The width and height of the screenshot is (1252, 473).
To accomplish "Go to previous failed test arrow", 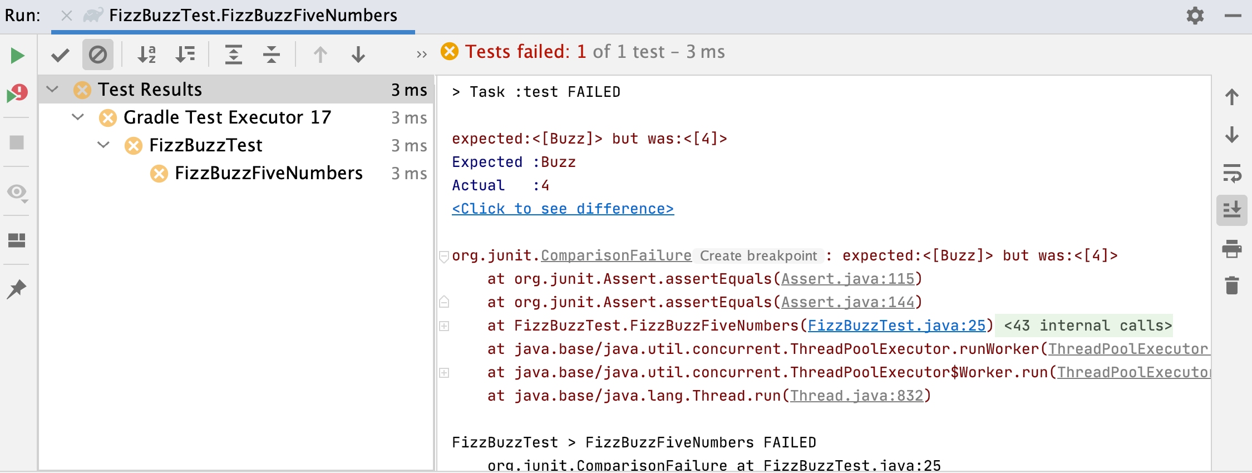I will pos(321,55).
